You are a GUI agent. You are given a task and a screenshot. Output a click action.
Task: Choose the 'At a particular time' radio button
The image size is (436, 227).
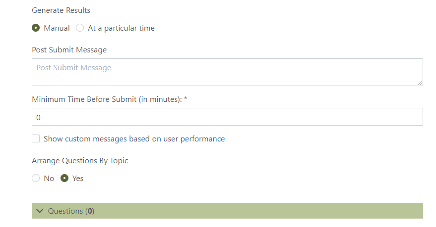click(x=80, y=28)
